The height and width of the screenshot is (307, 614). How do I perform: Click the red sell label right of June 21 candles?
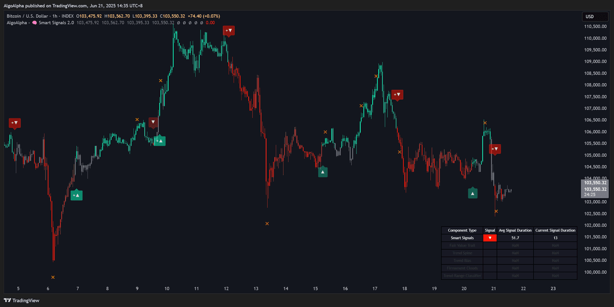pos(495,149)
